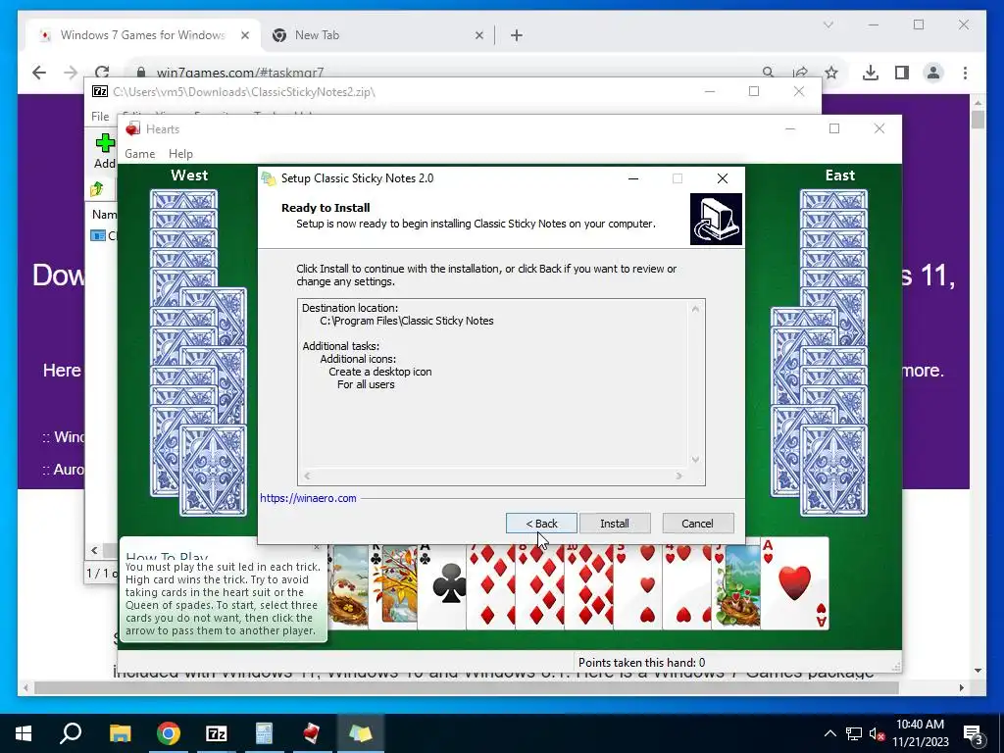Image resolution: width=1004 pixels, height=753 pixels.
Task: Switch to 7-Zip on taskbar
Action: (x=217, y=733)
